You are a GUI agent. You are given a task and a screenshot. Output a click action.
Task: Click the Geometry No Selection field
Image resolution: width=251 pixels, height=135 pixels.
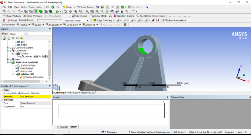36,96
